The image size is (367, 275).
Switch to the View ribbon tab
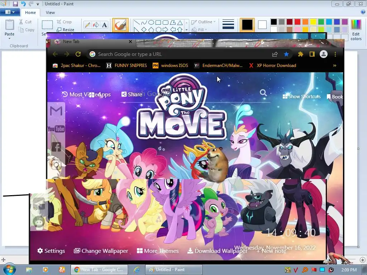(50, 13)
